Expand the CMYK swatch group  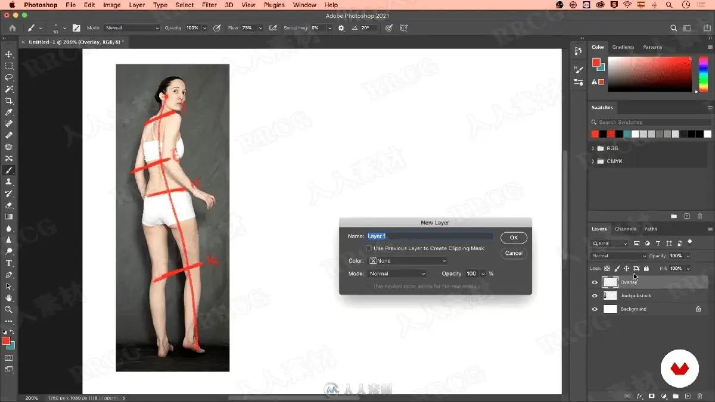pyautogui.click(x=593, y=161)
